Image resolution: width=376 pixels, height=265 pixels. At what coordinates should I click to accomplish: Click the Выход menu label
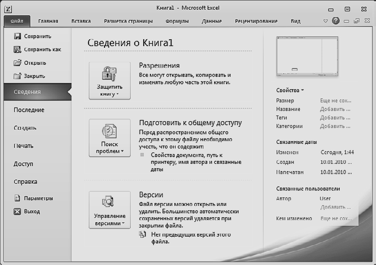pos(32,212)
